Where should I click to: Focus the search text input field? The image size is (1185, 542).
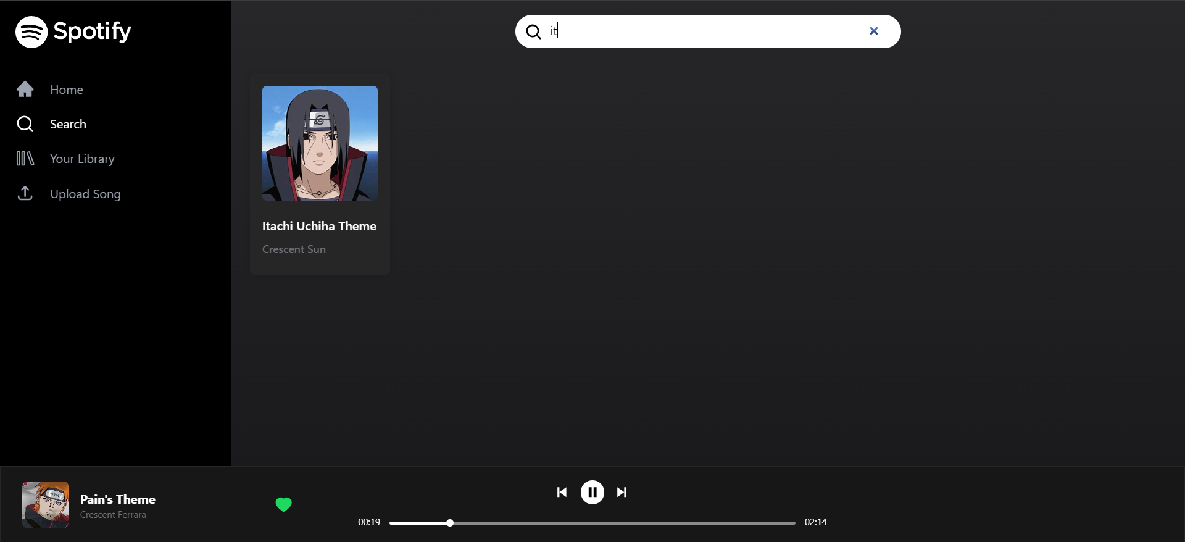click(x=704, y=31)
